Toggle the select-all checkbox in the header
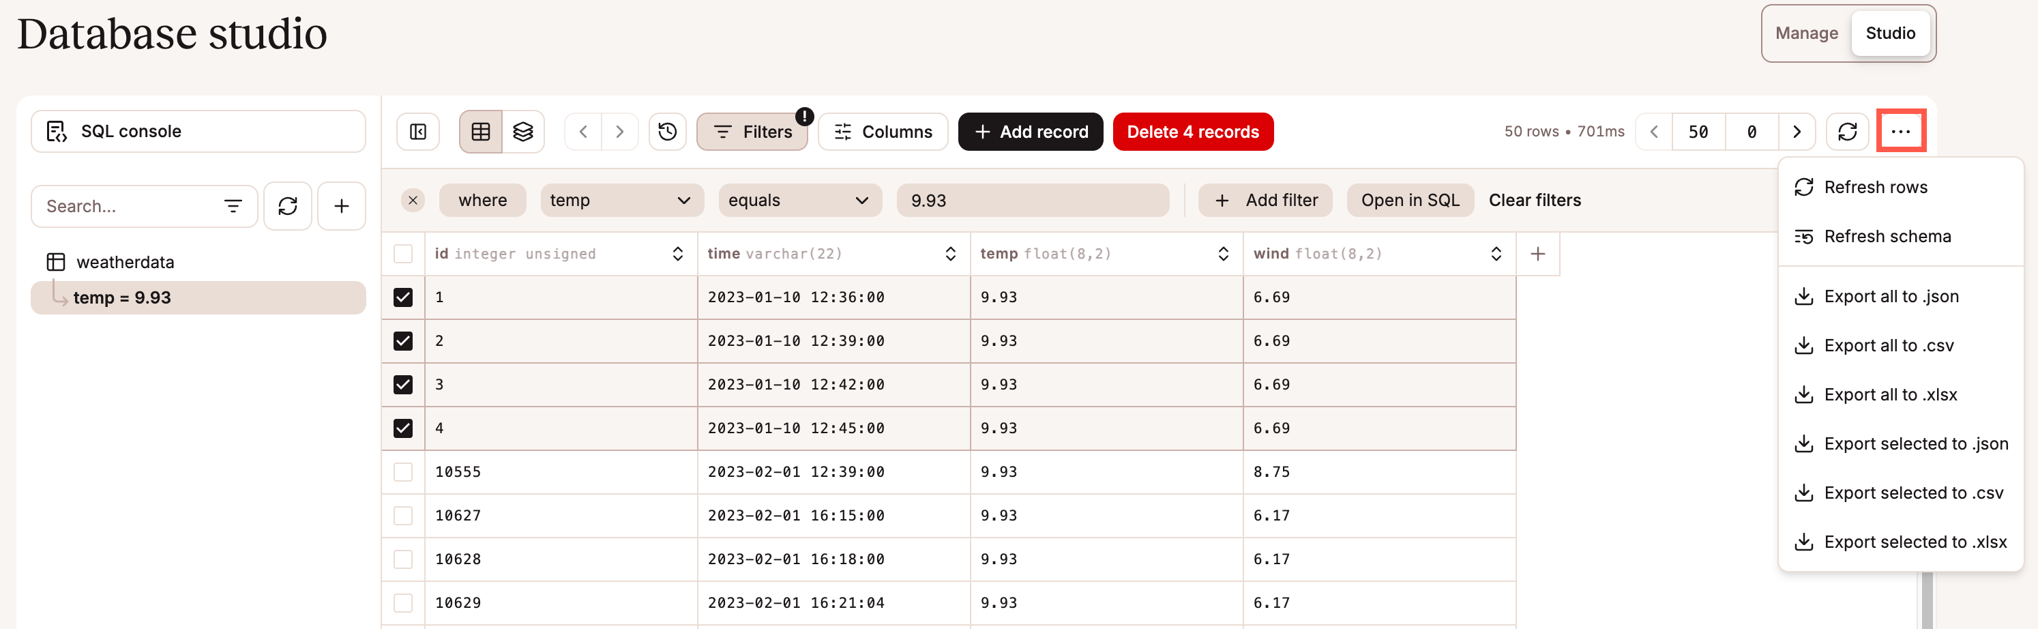 click(x=404, y=254)
